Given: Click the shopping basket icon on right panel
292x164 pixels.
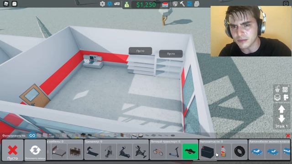Looking at the screenshot, I should click(x=277, y=89).
